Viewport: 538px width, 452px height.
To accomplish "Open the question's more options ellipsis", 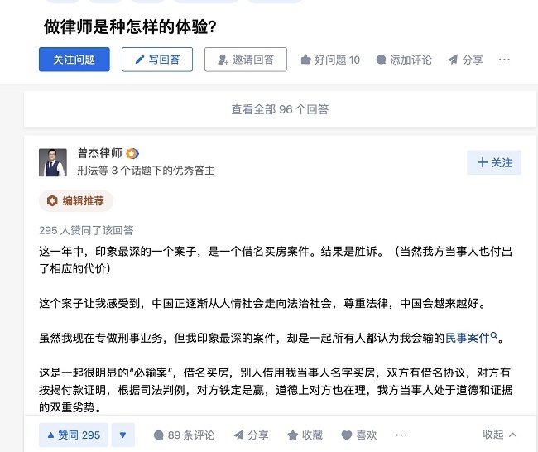I will click(504, 60).
